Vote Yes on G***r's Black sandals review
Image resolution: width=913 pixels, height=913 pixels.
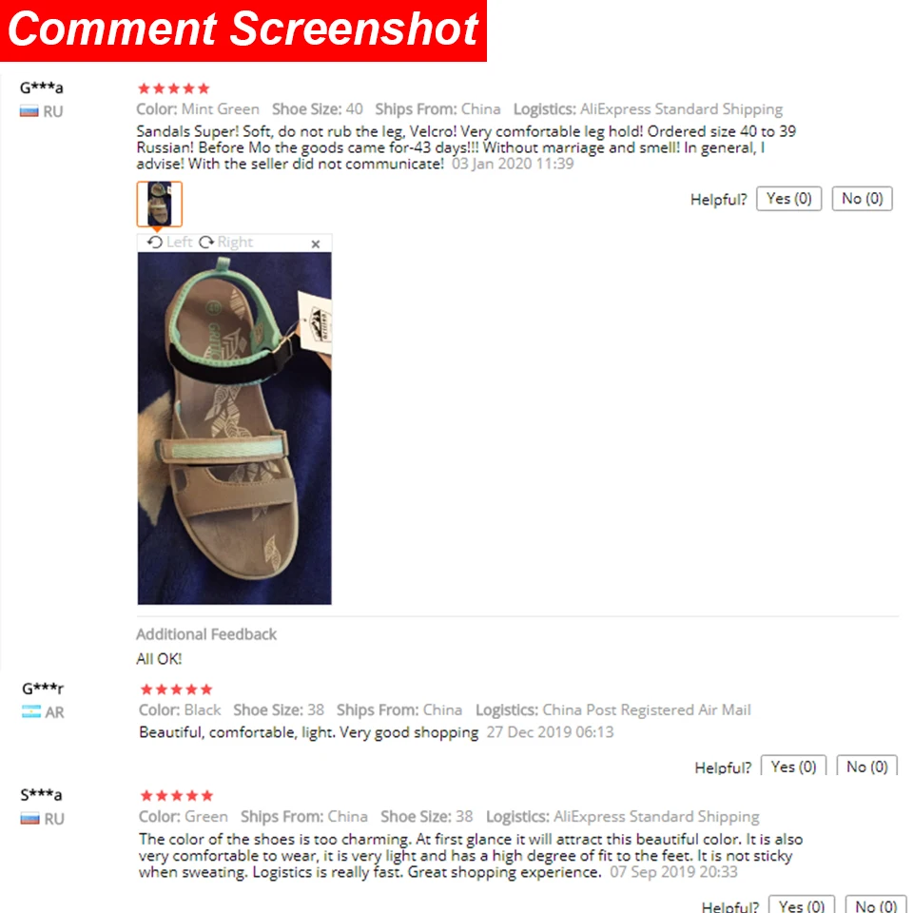pyautogui.click(x=793, y=766)
